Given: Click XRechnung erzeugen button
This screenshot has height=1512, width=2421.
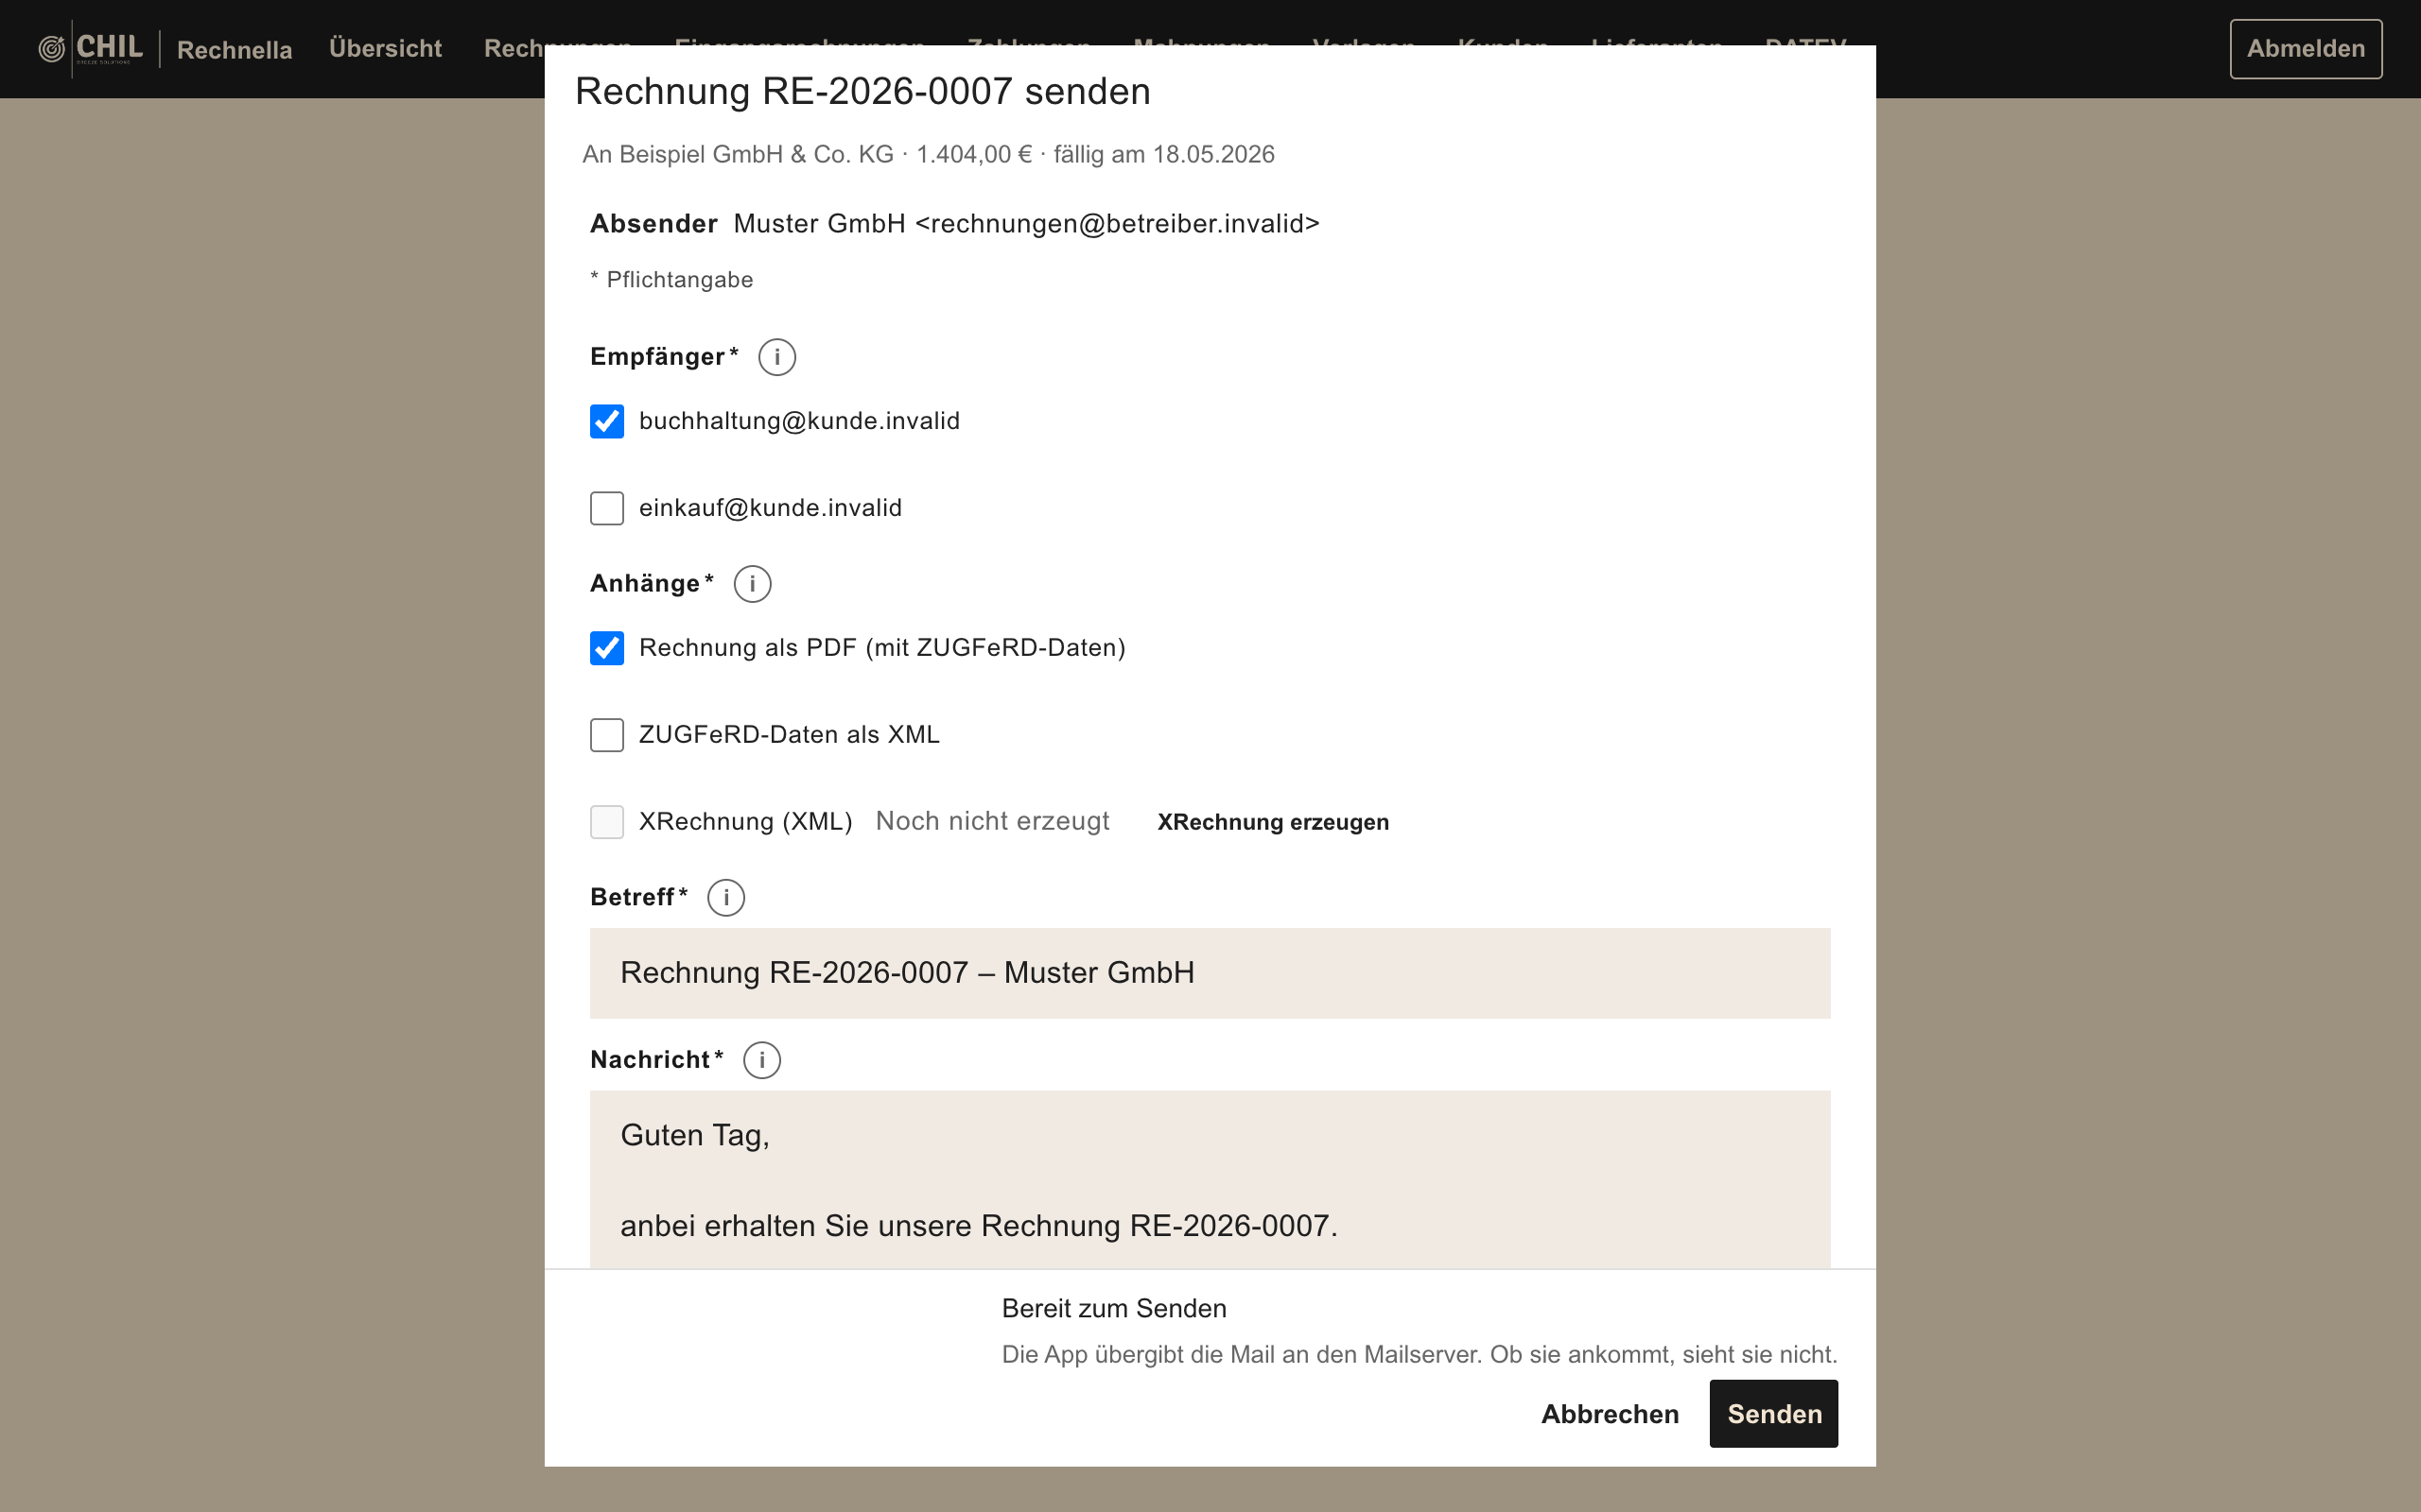Looking at the screenshot, I should 1273,822.
